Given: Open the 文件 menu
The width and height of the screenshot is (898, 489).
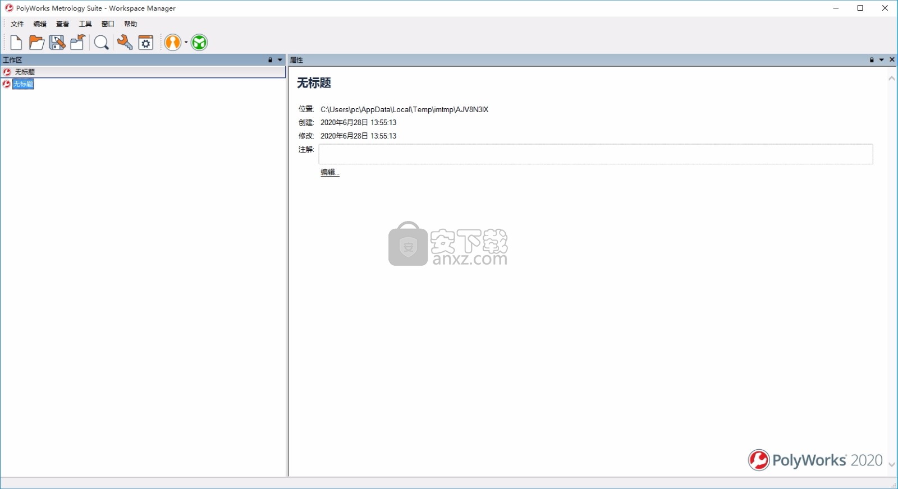Looking at the screenshot, I should click(x=17, y=24).
